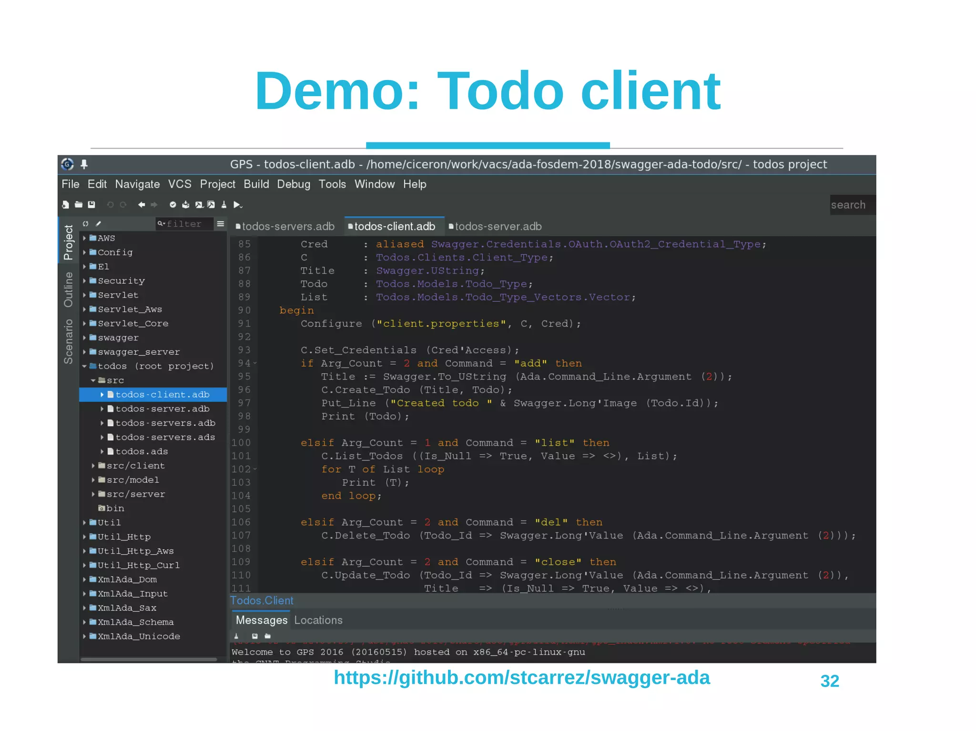Expand the XmlAda_Schema project node
The image size is (976, 731).
click(x=84, y=622)
